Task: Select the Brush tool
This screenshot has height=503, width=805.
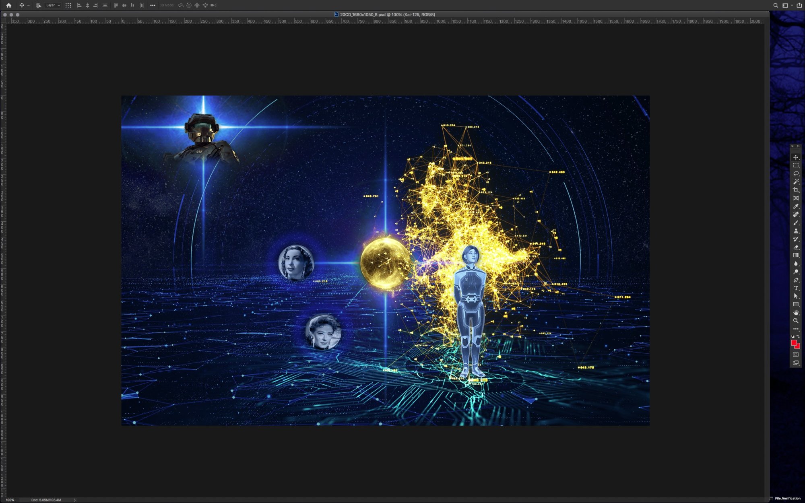Action: tap(796, 223)
